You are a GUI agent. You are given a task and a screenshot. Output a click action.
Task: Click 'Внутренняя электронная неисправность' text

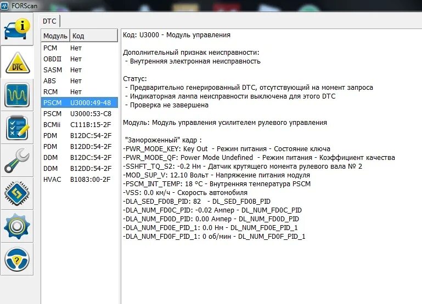point(195,61)
